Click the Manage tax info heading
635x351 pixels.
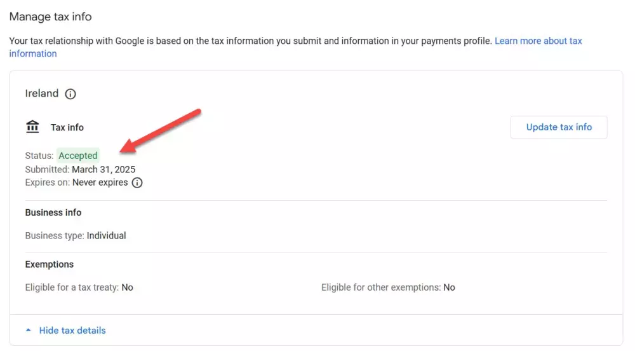point(50,17)
